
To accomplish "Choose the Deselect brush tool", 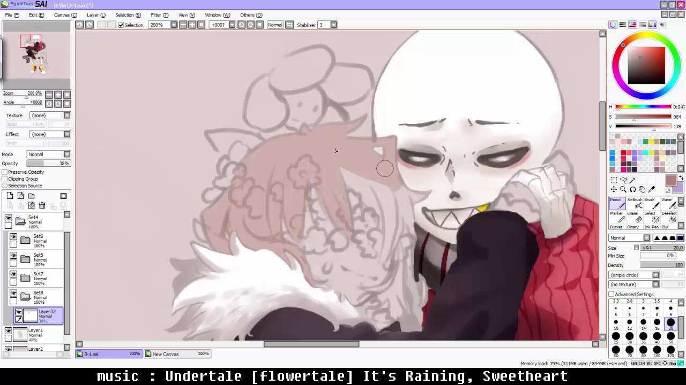I will 668,217.
